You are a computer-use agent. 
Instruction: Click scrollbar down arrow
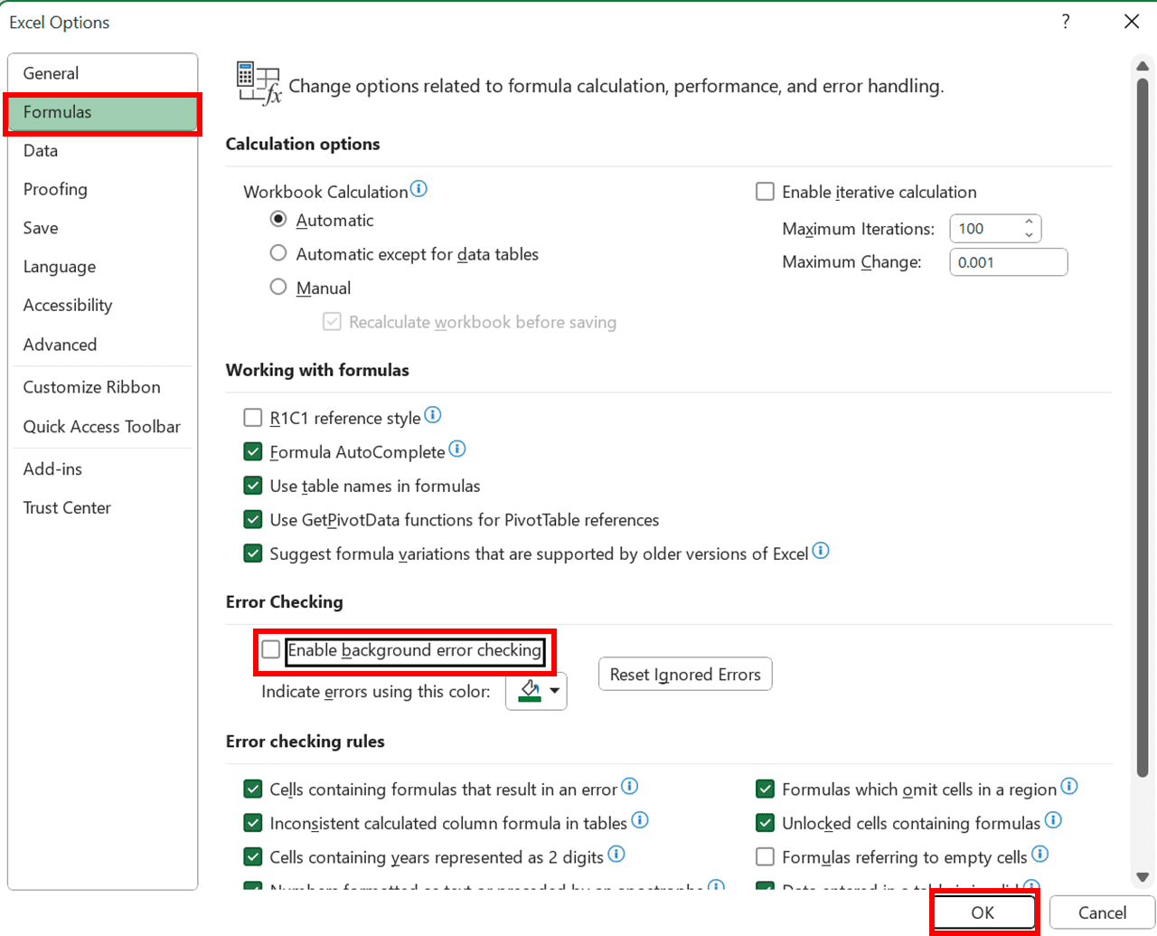click(x=1143, y=877)
